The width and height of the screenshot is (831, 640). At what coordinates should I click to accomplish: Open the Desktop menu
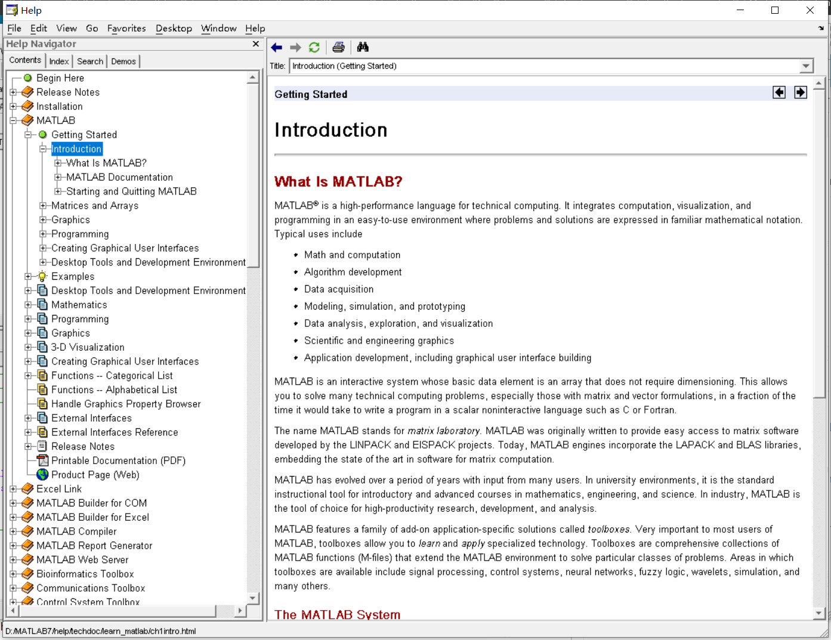coord(174,29)
